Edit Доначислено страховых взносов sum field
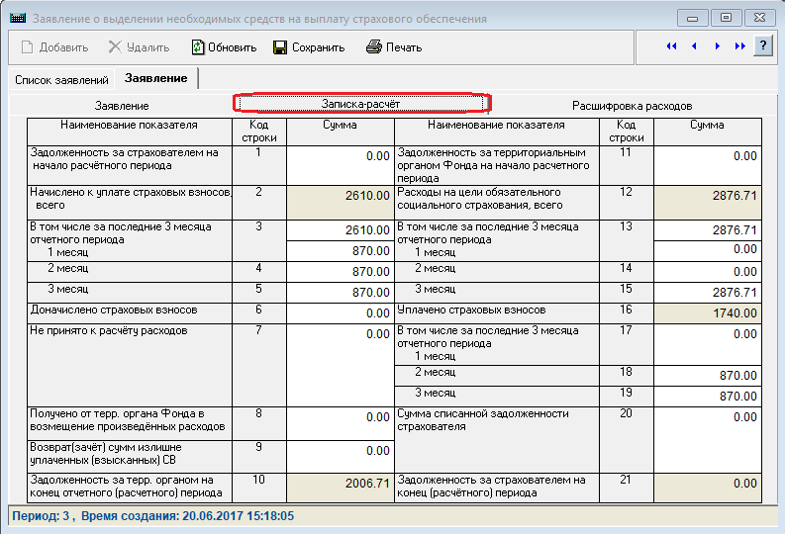 pos(341,313)
